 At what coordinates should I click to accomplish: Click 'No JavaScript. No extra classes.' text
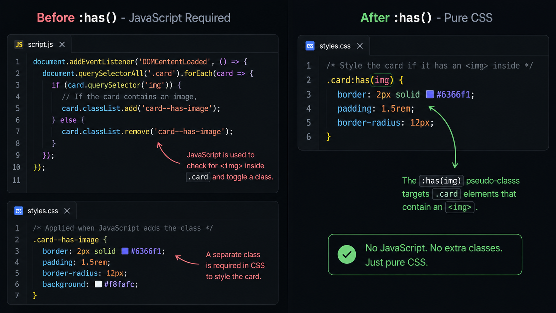point(434,248)
